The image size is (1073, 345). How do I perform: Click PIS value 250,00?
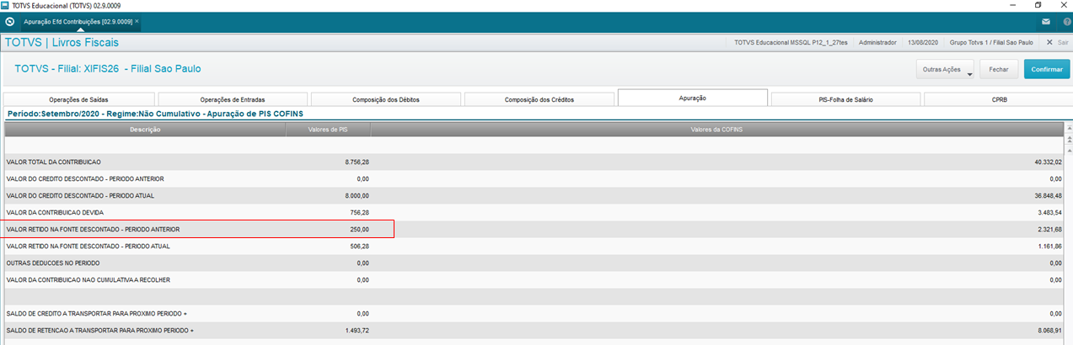pos(359,229)
